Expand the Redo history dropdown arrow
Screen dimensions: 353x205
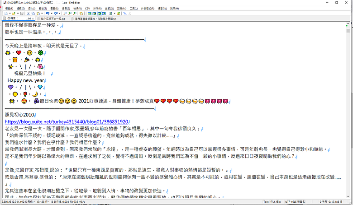[x=60, y=14]
